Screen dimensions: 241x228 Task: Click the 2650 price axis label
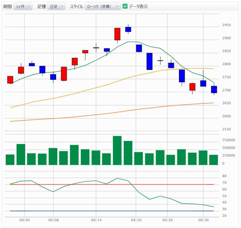click(227, 103)
